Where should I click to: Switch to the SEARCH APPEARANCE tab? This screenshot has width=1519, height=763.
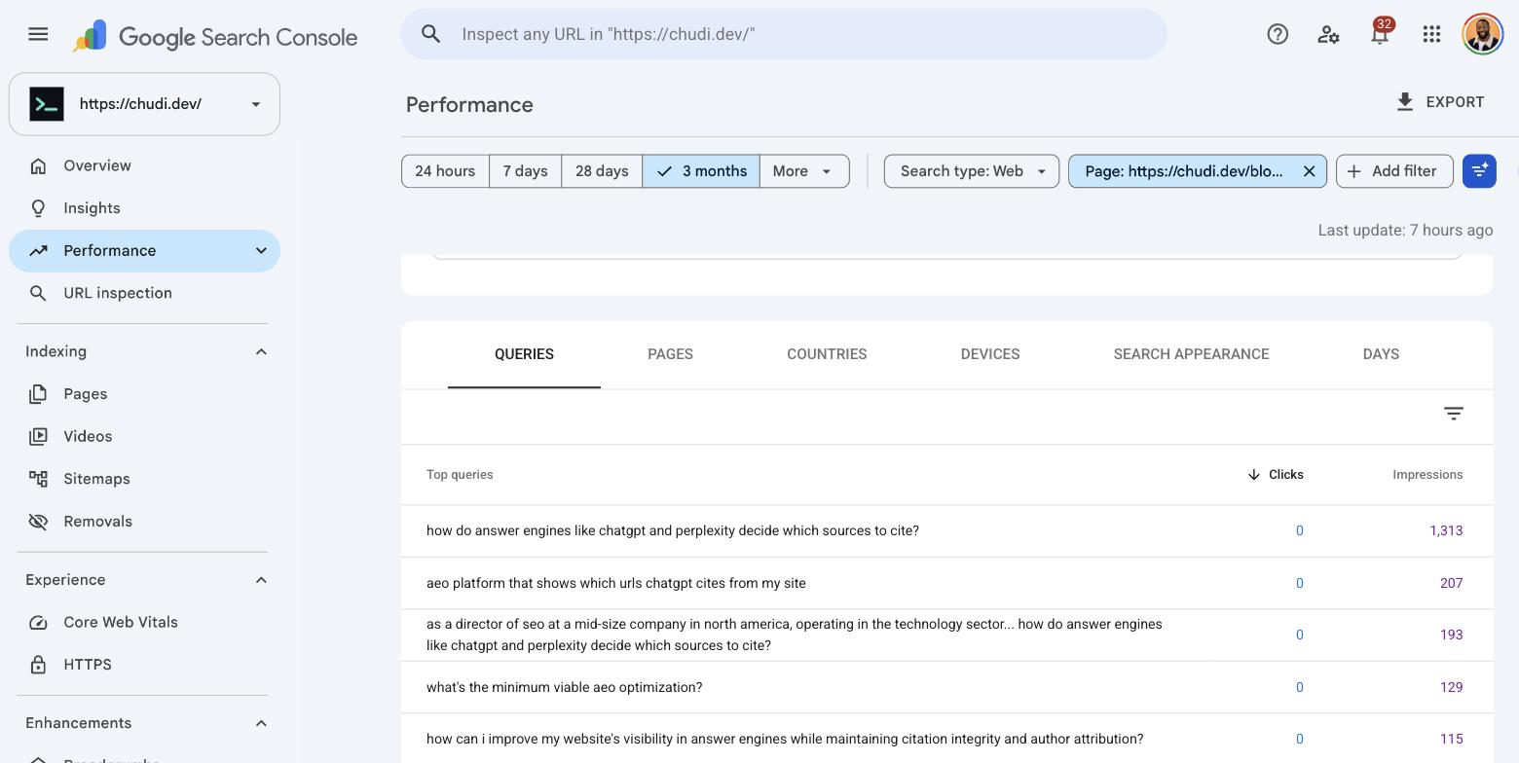pyautogui.click(x=1191, y=354)
